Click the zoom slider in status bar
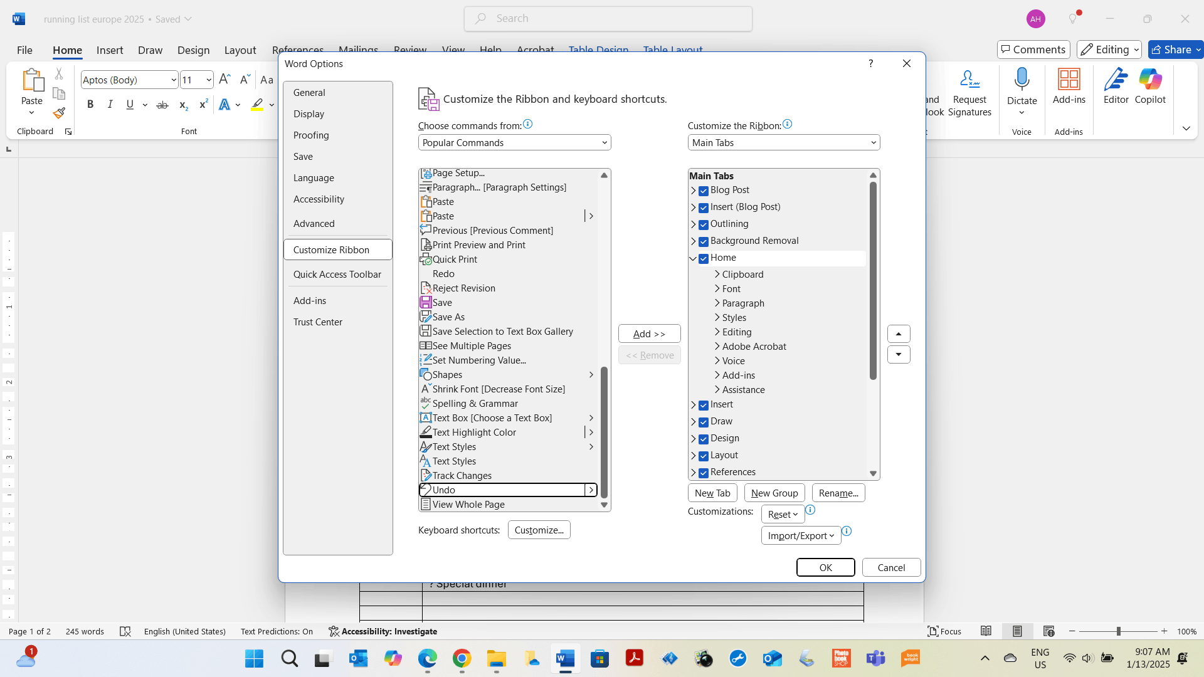Image resolution: width=1204 pixels, height=677 pixels. tap(1118, 631)
